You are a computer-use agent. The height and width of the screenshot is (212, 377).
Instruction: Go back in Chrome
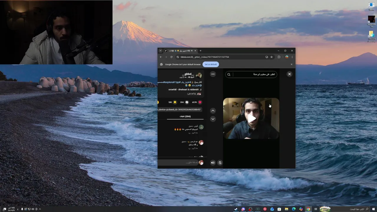click(161, 57)
